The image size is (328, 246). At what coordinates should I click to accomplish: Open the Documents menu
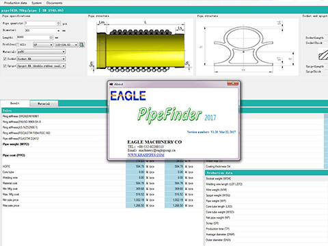point(54,3)
